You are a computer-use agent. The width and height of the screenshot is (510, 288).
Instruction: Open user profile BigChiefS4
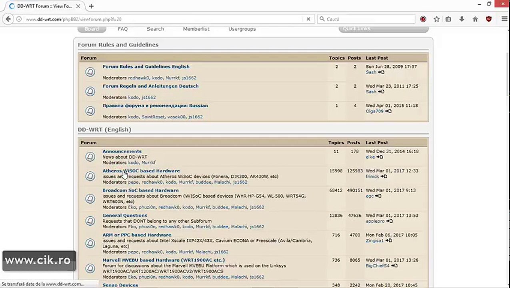tap(377, 266)
